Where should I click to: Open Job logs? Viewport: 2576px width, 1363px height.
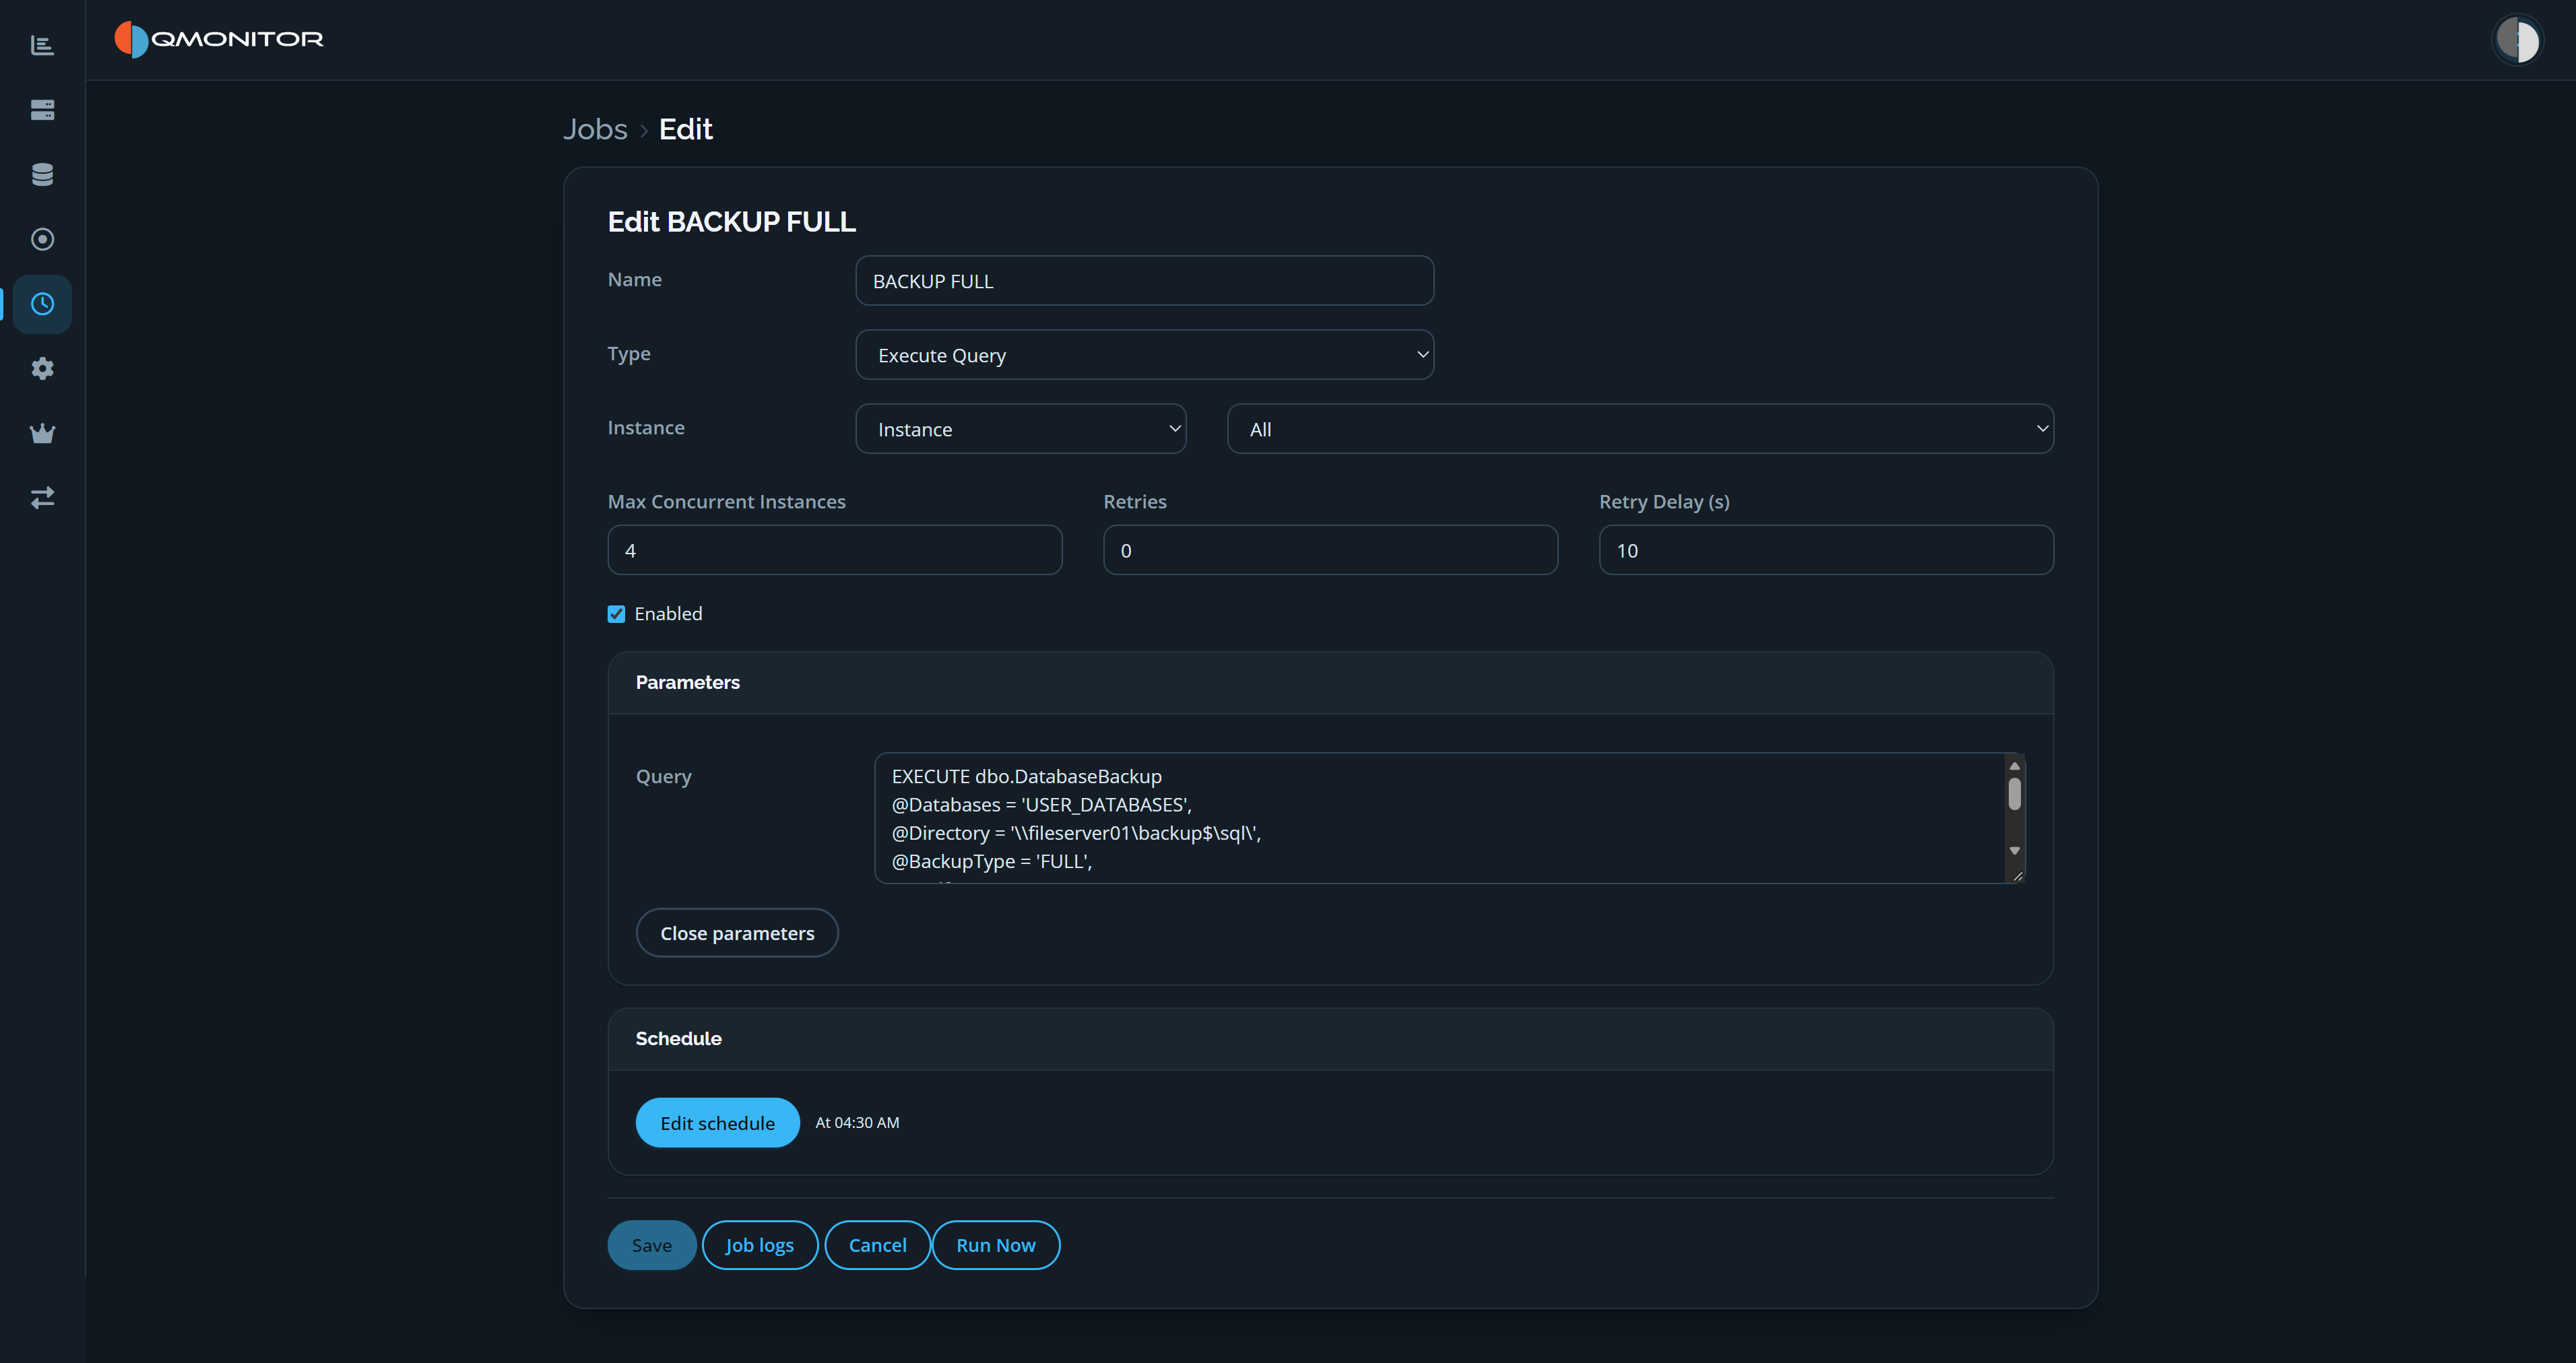(x=759, y=1245)
